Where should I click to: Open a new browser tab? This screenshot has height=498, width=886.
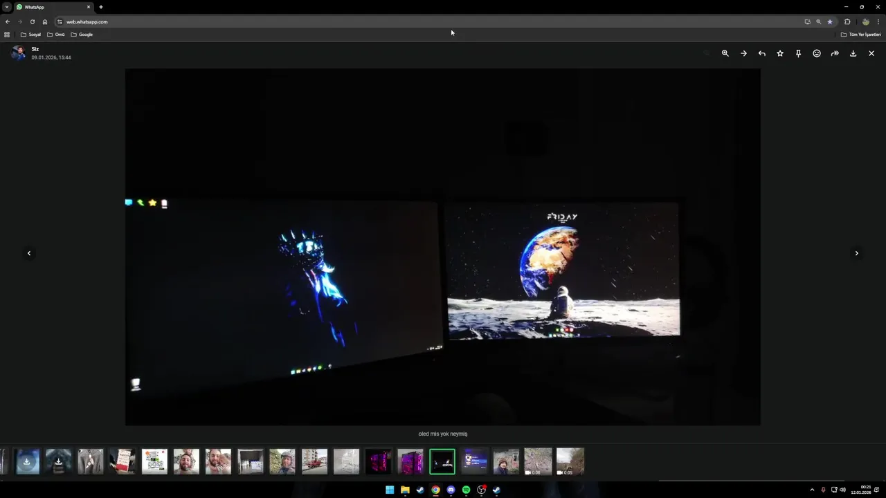pyautogui.click(x=101, y=7)
